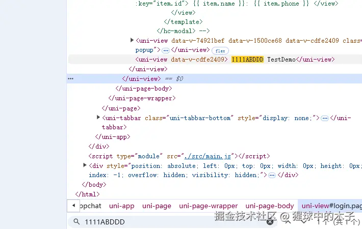The image size is (362, 229).
Task: Select the closing hc-modal comment line
Action: click(x=183, y=31)
